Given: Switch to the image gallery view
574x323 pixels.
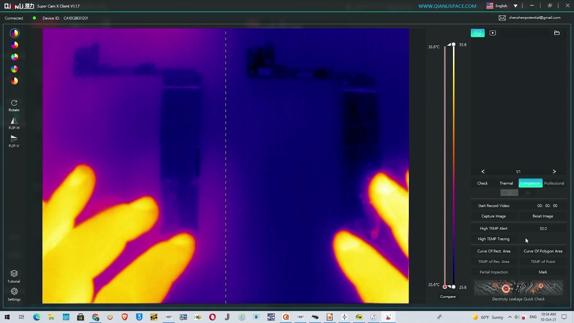Looking at the screenshot, I should (x=478, y=33).
